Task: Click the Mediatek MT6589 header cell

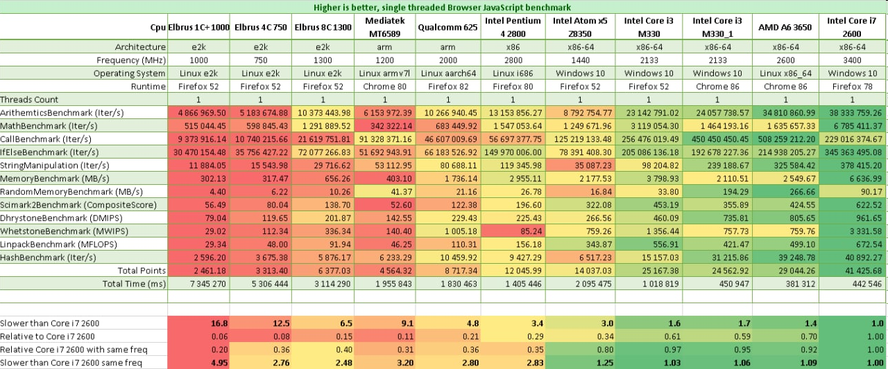Action: (380, 27)
